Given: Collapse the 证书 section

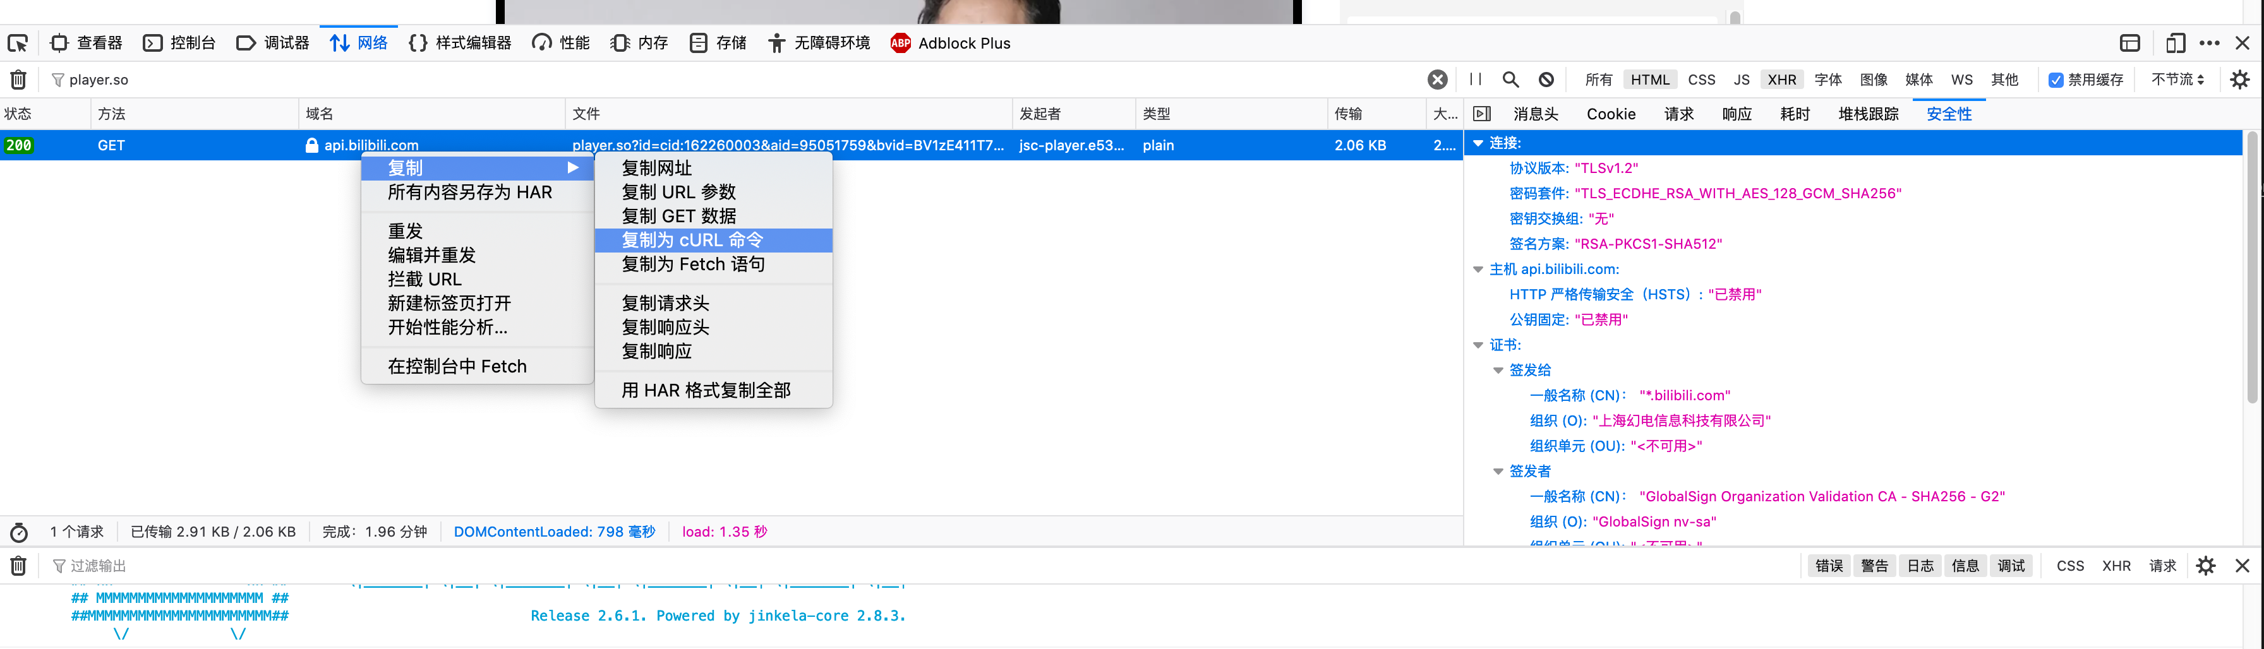Looking at the screenshot, I should click(x=1478, y=344).
